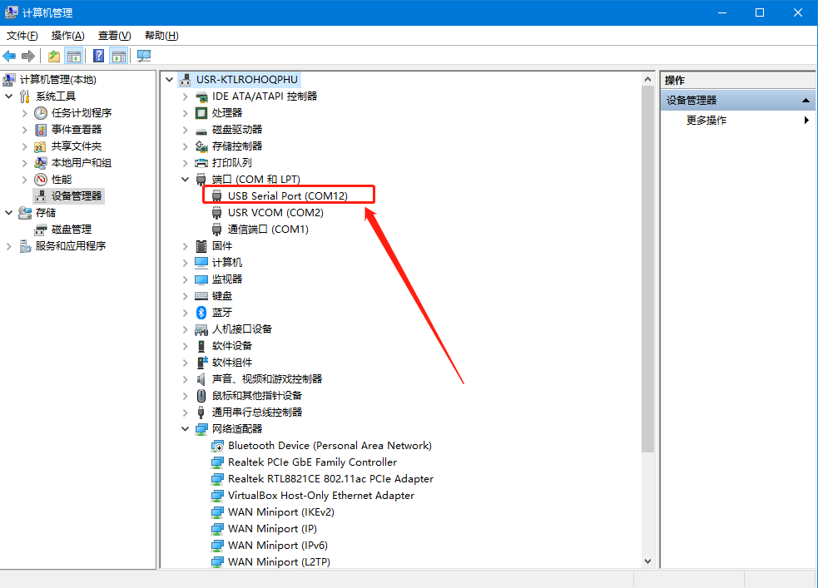Click the blue Back arrow in toolbar
The height and width of the screenshot is (588, 818).
[9, 56]
